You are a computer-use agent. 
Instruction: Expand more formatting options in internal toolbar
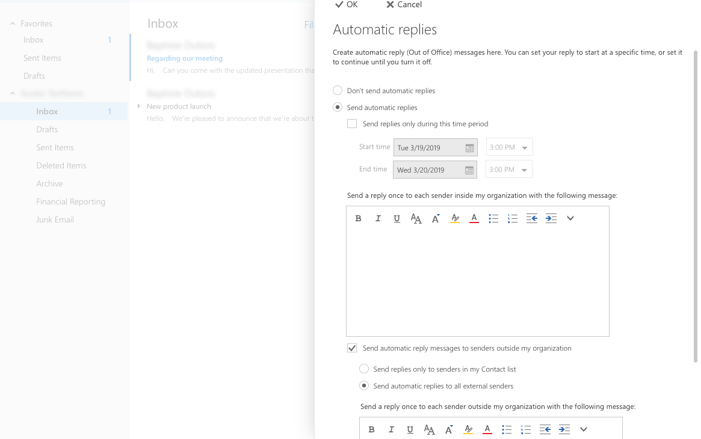[x=570, y=218]
